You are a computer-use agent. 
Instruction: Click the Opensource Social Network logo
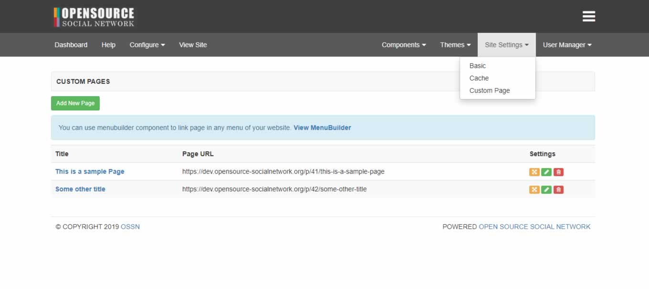[x=94, y=17]
